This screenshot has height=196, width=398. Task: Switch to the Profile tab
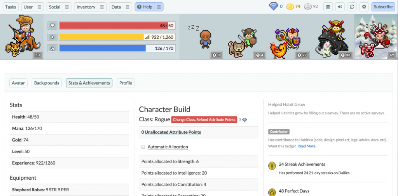click(x=126, y=83)
